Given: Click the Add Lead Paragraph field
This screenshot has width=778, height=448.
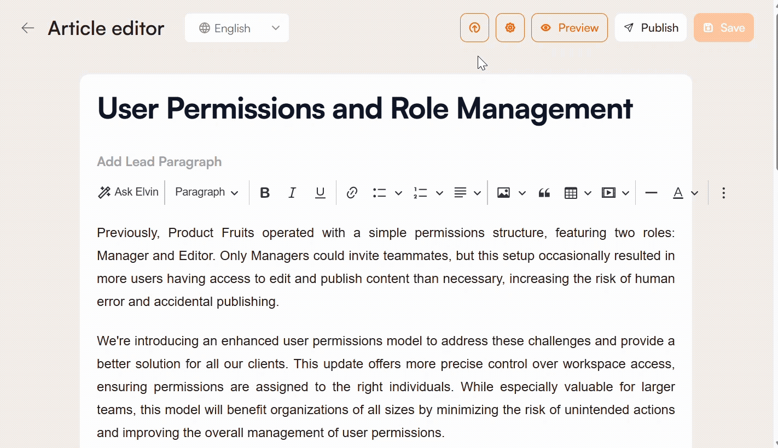Looking at the screenshot, I should 159,162.
